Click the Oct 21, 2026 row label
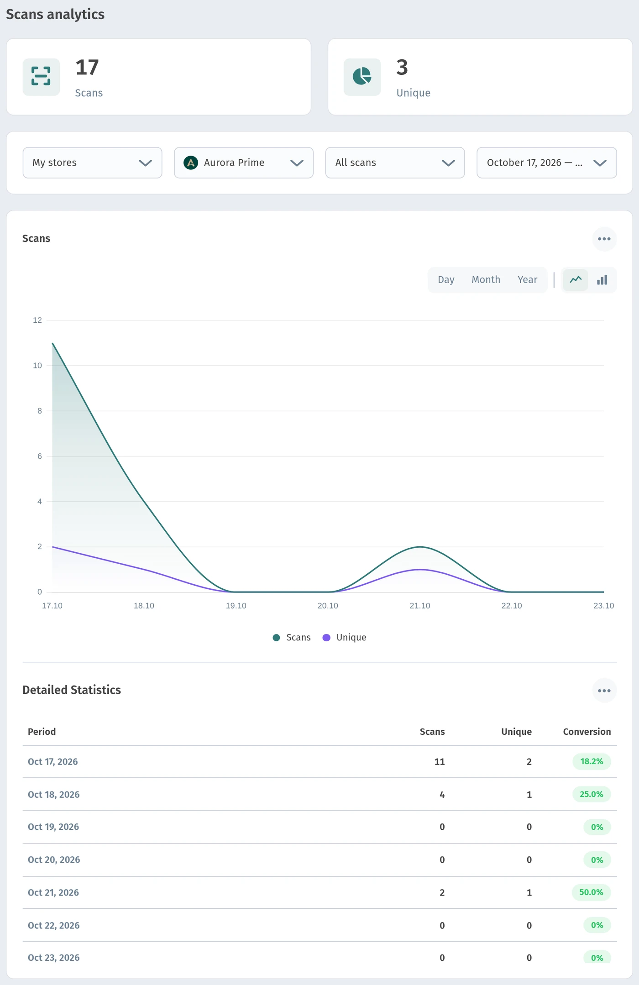Screen dimensions: 639x985 pyautogui.click(x=53, y=892)
